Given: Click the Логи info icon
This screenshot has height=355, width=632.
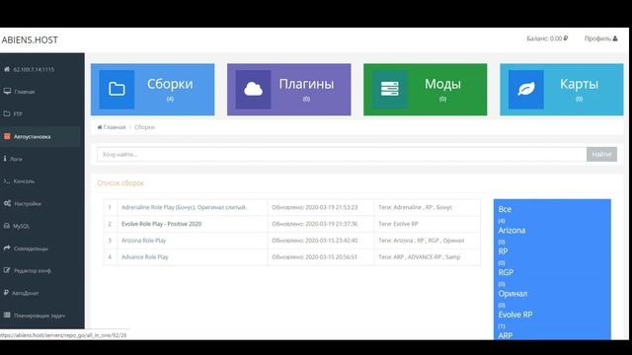Looking at the screenshot, I should (5, 159).
